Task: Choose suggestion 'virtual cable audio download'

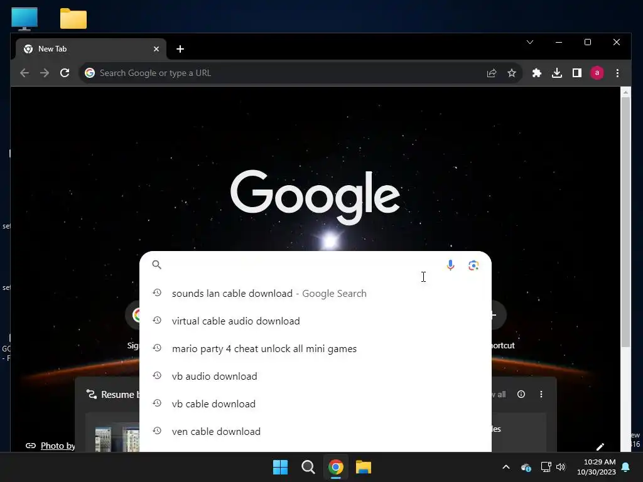Action: pyautogui.click(x=315, y=321)
